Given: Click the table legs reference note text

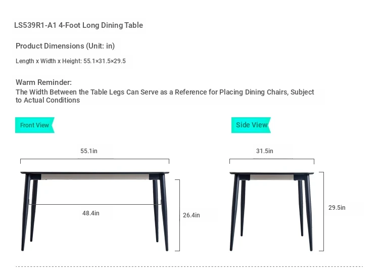Looking at the screenshot, I should pos(165,96).
